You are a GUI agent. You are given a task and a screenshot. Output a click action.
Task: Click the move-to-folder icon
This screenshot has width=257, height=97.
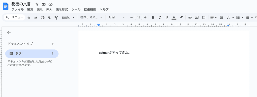(44, 4)
